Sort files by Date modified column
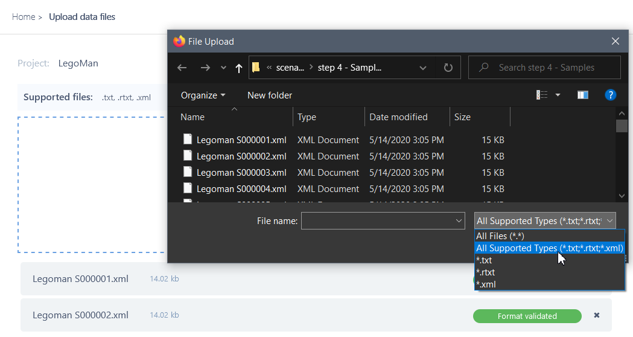Viewport: 633px width, 337px height. [398, 117]
